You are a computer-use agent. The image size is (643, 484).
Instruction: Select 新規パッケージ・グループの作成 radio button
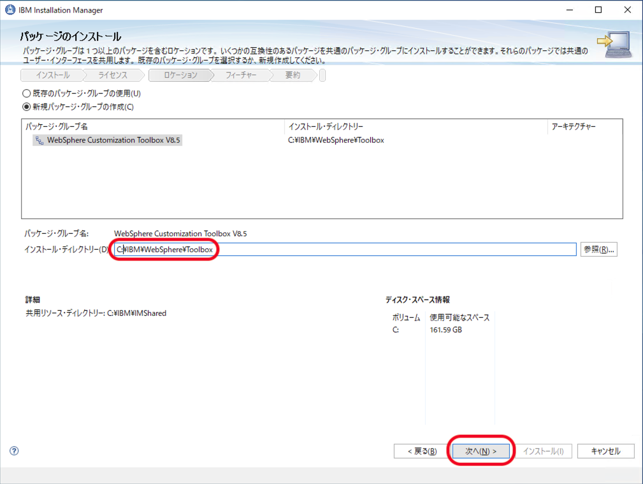(26, 107)
